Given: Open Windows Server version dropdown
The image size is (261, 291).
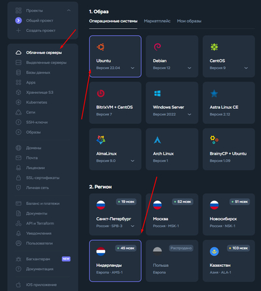Looking at the screenshot, I should 189,114.
